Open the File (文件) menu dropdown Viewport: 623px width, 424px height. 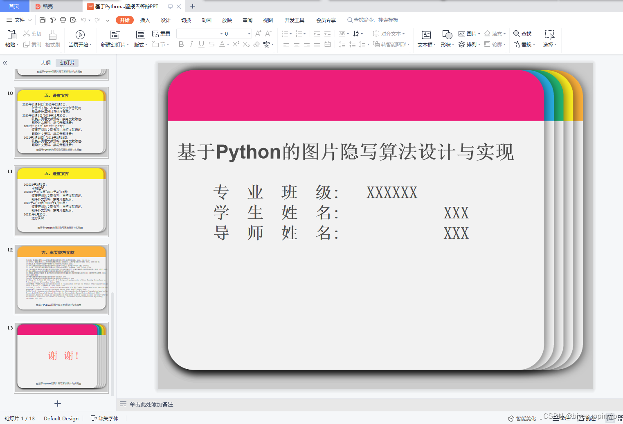pos(19,20)
